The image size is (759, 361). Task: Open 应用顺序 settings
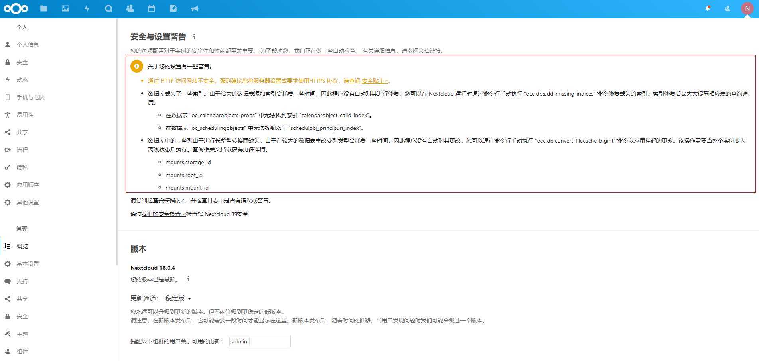[x=58, y=185]
